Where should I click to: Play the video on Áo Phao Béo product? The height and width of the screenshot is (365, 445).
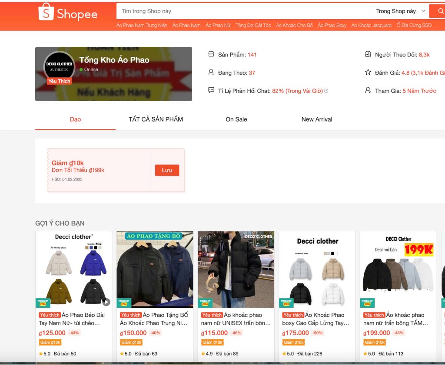pyautogui.click(x=106, y=302)
